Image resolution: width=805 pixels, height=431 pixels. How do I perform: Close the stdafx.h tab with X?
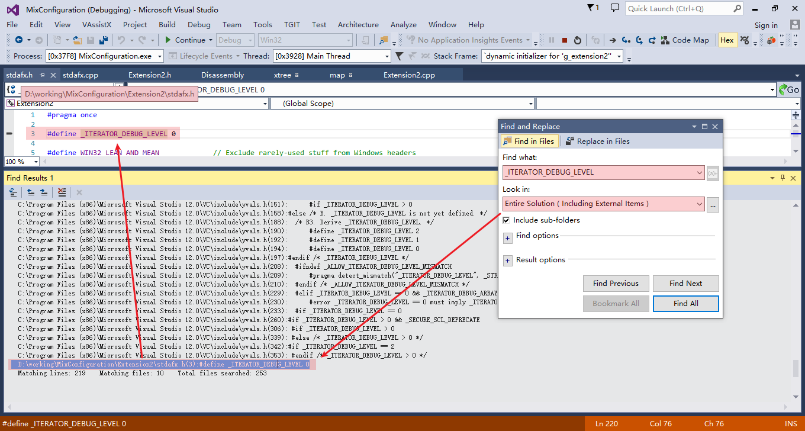coord(53,75)
